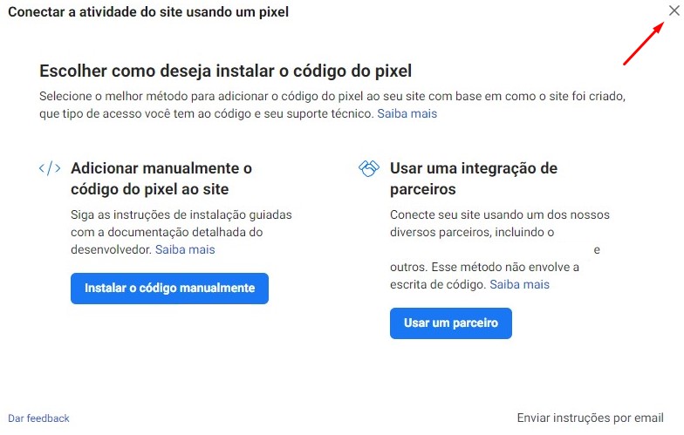Click the 'Siga as instruções de instalação guiadas' text
Viewport: 684px width, 435px height.
pyautogui.click(x=181, y=214)
